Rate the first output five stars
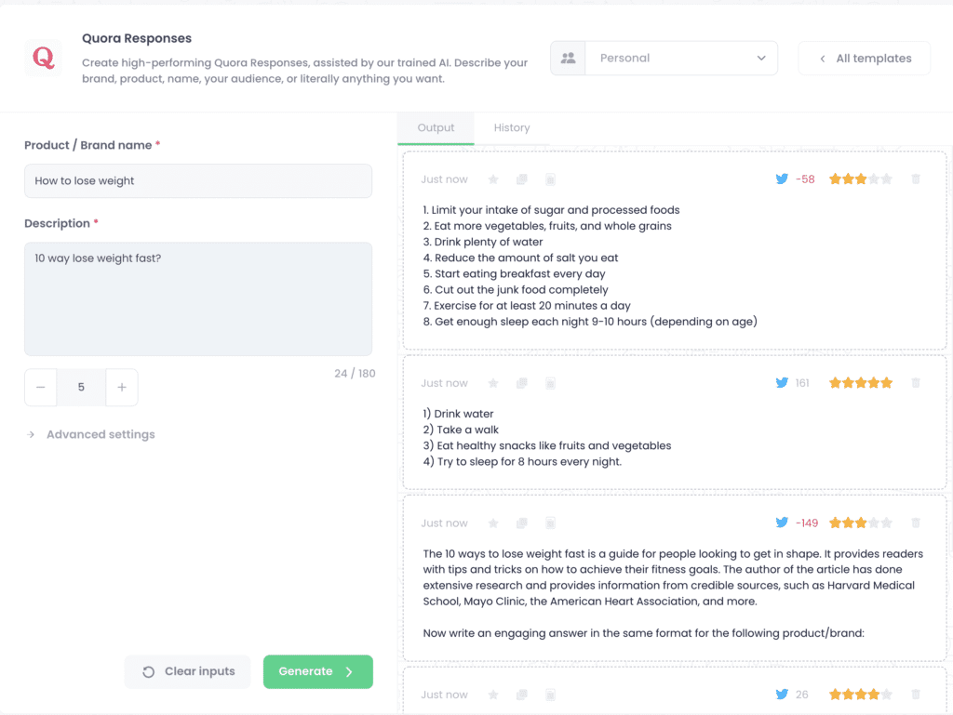The height and width of the screenshot is (715, 953). (887, 179)
